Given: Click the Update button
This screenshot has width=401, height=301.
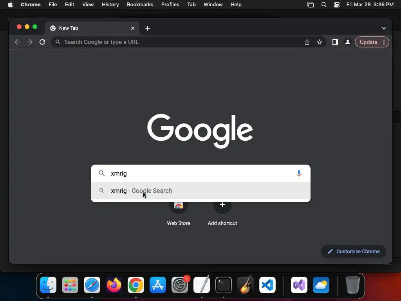Looking at the screenshot, I should pyautogui.click(x=368, y=42).
